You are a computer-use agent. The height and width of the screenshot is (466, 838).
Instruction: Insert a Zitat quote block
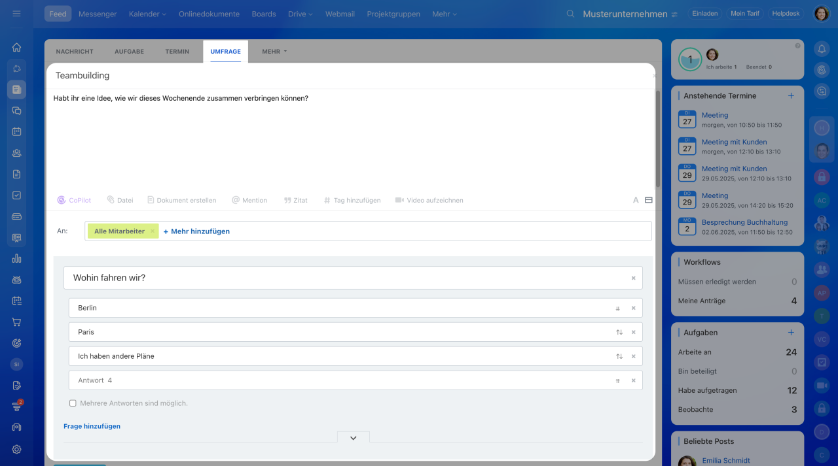pos(295,201)
